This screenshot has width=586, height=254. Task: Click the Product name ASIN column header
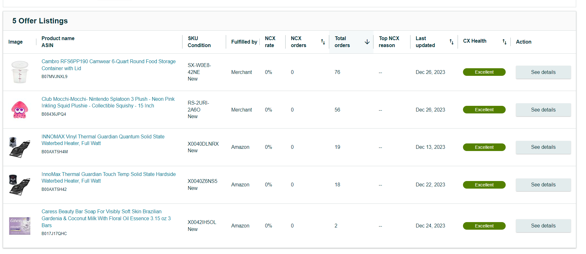point(58,42)
